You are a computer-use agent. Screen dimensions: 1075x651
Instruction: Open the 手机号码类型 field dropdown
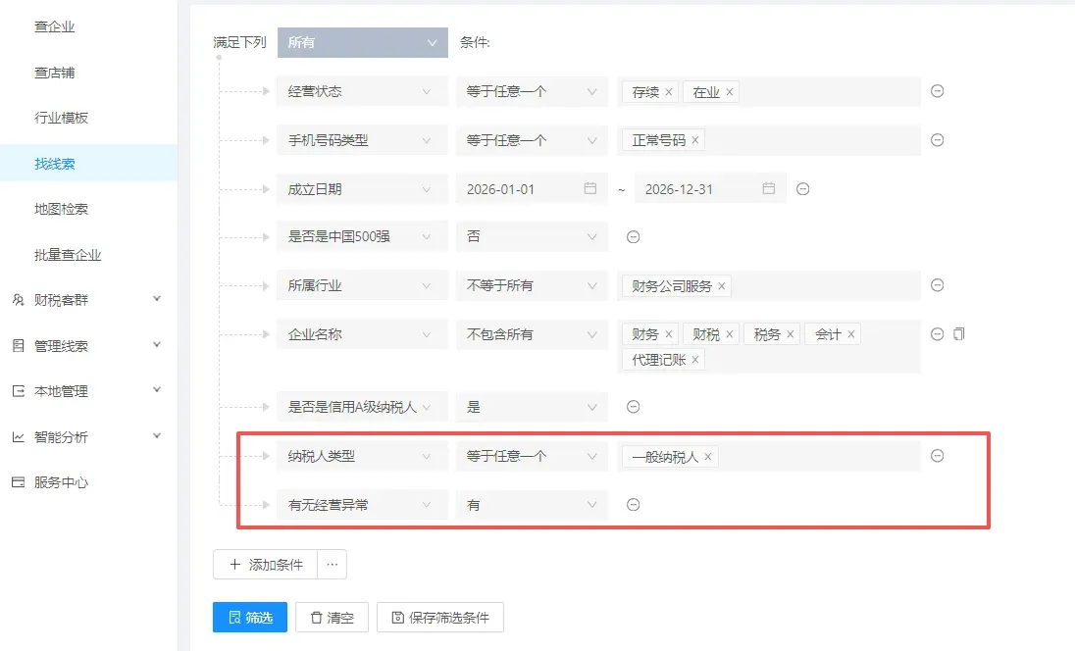click(x=362, y=140)
